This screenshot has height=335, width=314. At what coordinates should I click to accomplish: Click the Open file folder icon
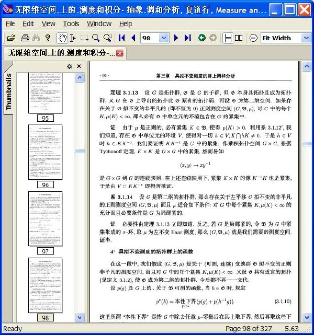[x=11, y=38]
